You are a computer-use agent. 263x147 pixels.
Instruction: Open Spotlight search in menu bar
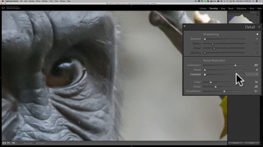(x=253, y=1)
